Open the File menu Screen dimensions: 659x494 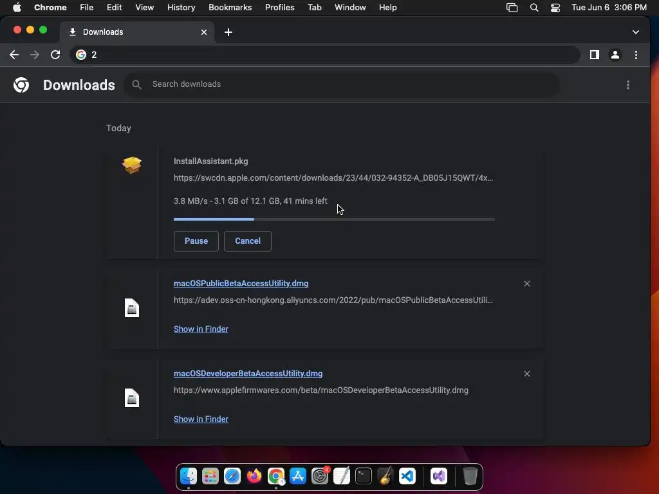87,8
